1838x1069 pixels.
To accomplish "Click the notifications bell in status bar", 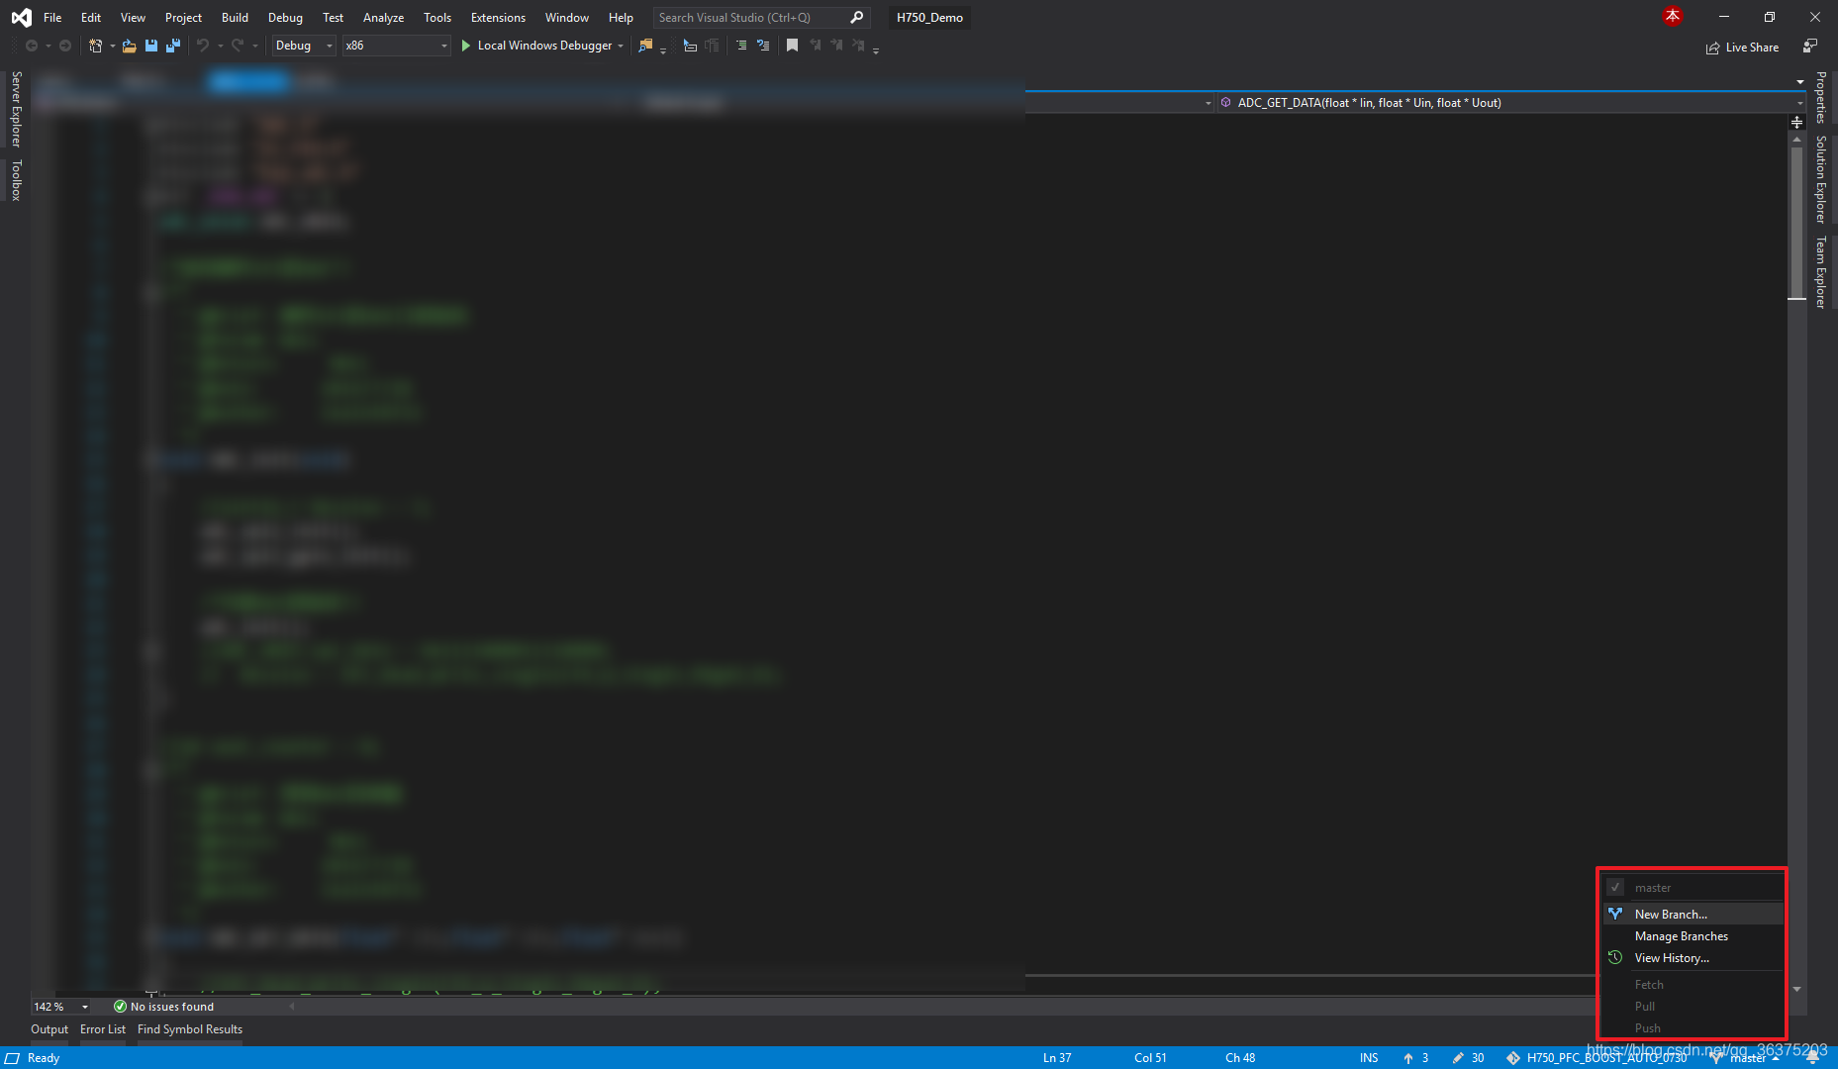I will pyautogui.click(x=1812, y=1058).
